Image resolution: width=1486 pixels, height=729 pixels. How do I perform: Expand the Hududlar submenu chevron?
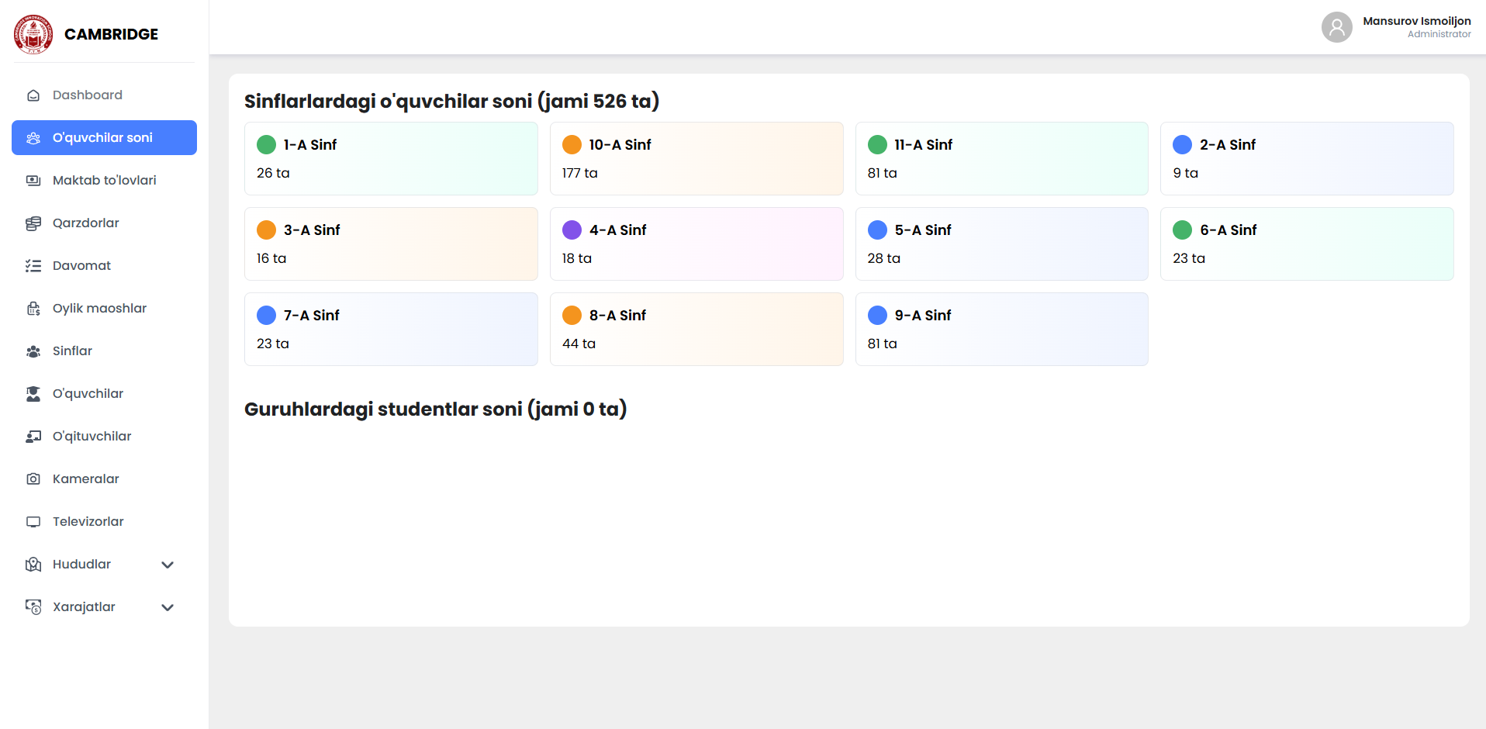tap(168, 565)
